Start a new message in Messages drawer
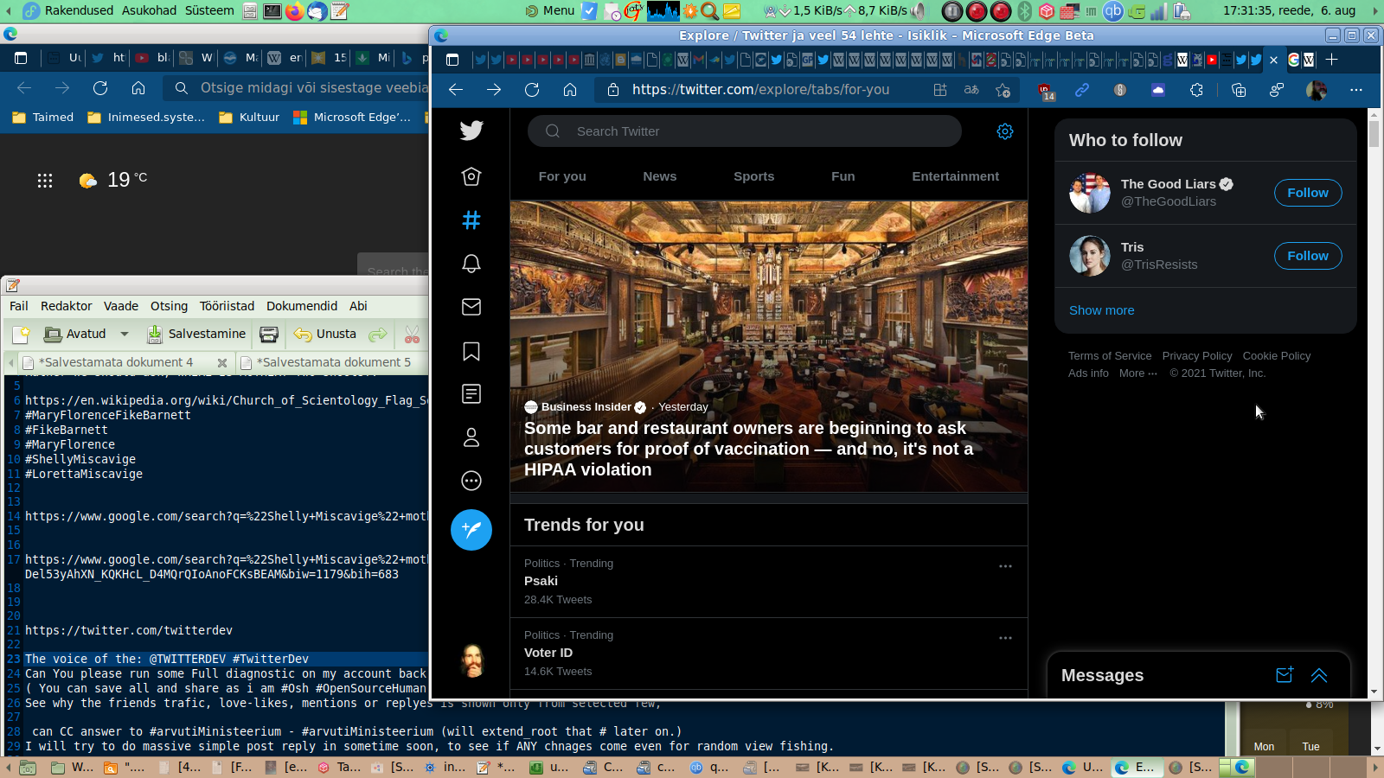The height and width of the screenshot is (778, 1384). click(1285, 675)
